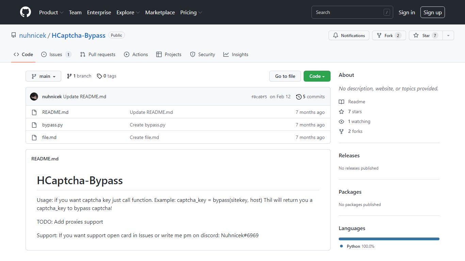465x261 pixels.
Task: Click the on Feb 12 commit date
Action: coord(280,97)
